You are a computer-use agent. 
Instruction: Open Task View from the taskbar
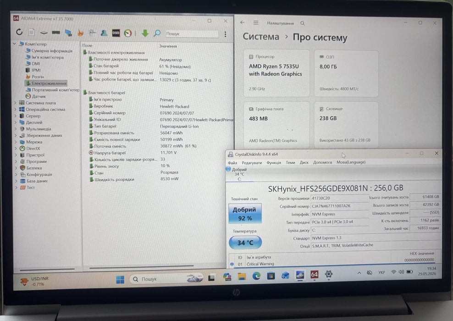coord(211,278)
